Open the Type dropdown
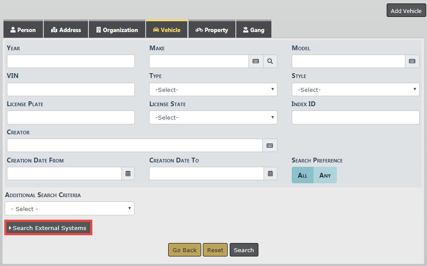Screen dimensions: 427x266 pos(213,90)
